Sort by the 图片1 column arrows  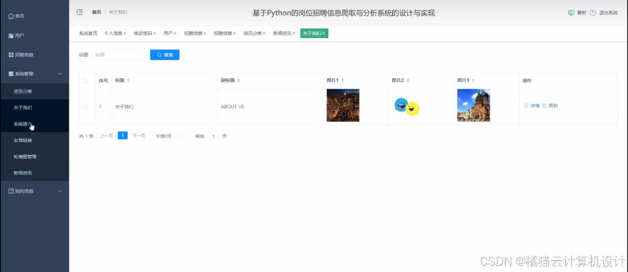click(x=343, y=80)
